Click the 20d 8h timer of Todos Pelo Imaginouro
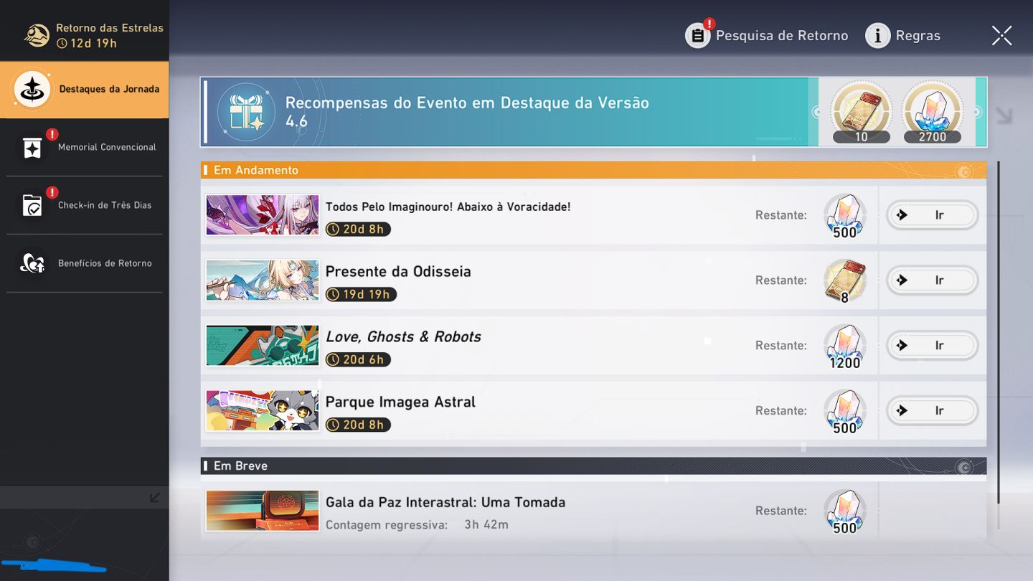This screenshot has width=1033, height=581. click(358, 230)
